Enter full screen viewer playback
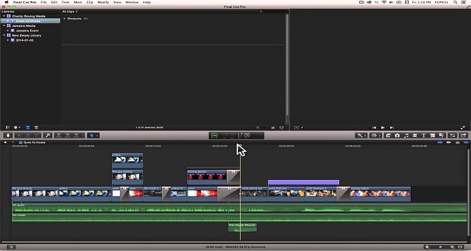 pyautogui.click(x=463, y=127)
